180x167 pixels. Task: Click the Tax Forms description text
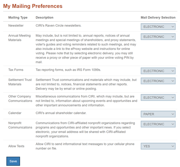click(x=68, y=70)
